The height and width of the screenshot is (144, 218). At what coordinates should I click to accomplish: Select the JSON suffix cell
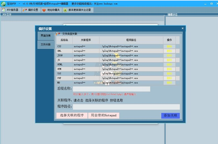point(64,56)
